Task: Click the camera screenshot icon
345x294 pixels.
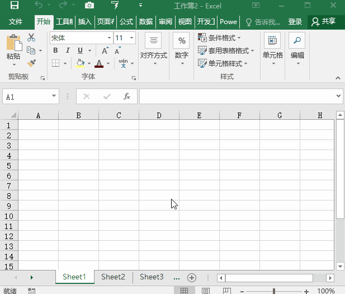Action: coord(89,5)
